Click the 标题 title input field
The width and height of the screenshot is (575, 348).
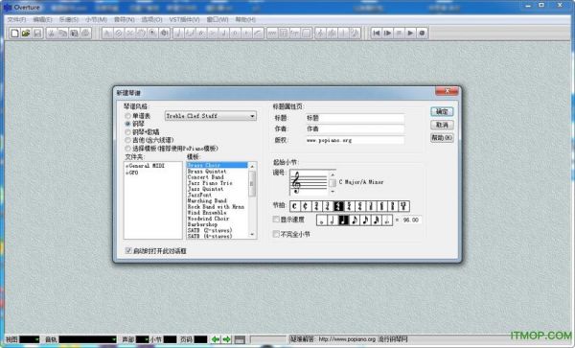(x=355, y=118)
